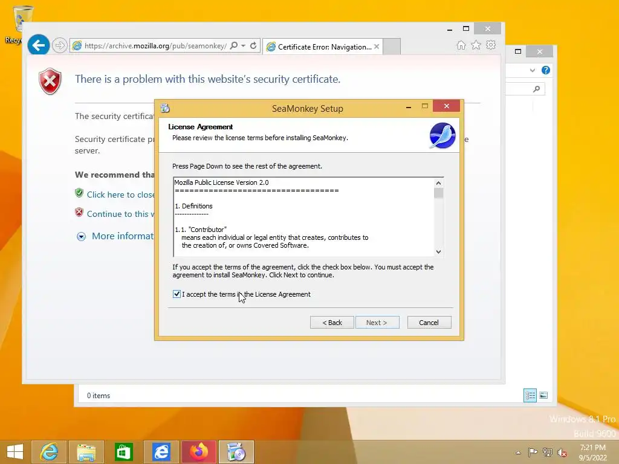
Task: Open the Windows Start button
Action: tap(15, 451)
